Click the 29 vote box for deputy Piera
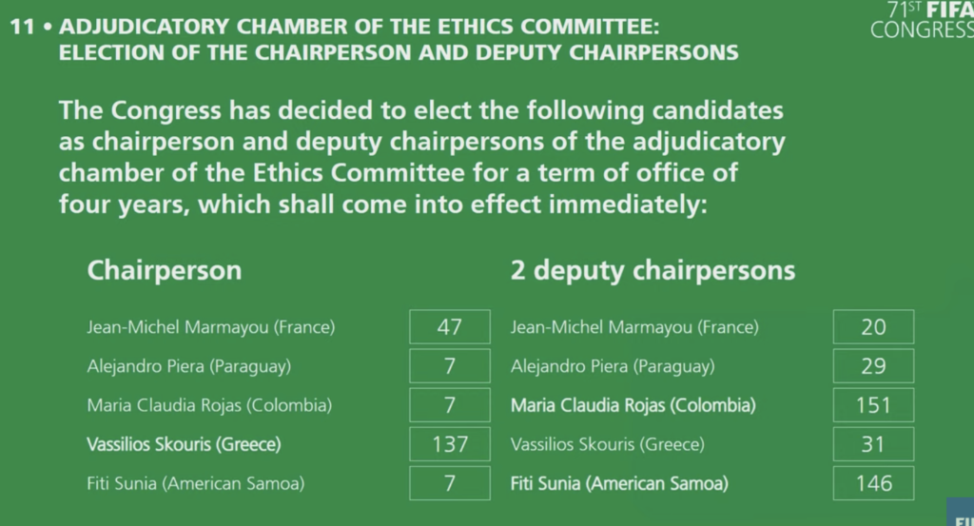 coord(873,366)
